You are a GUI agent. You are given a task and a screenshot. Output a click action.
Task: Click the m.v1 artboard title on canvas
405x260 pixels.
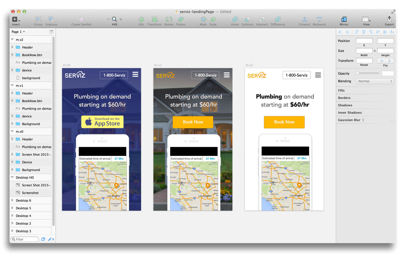(158, 65)
